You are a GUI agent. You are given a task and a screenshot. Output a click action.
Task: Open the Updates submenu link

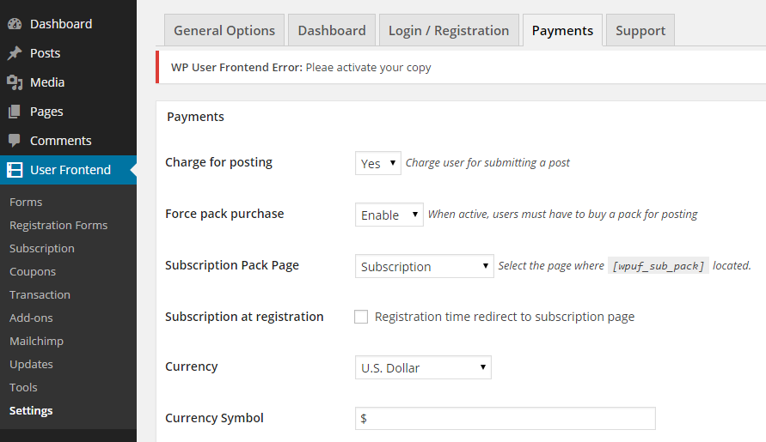click(31, 365)
